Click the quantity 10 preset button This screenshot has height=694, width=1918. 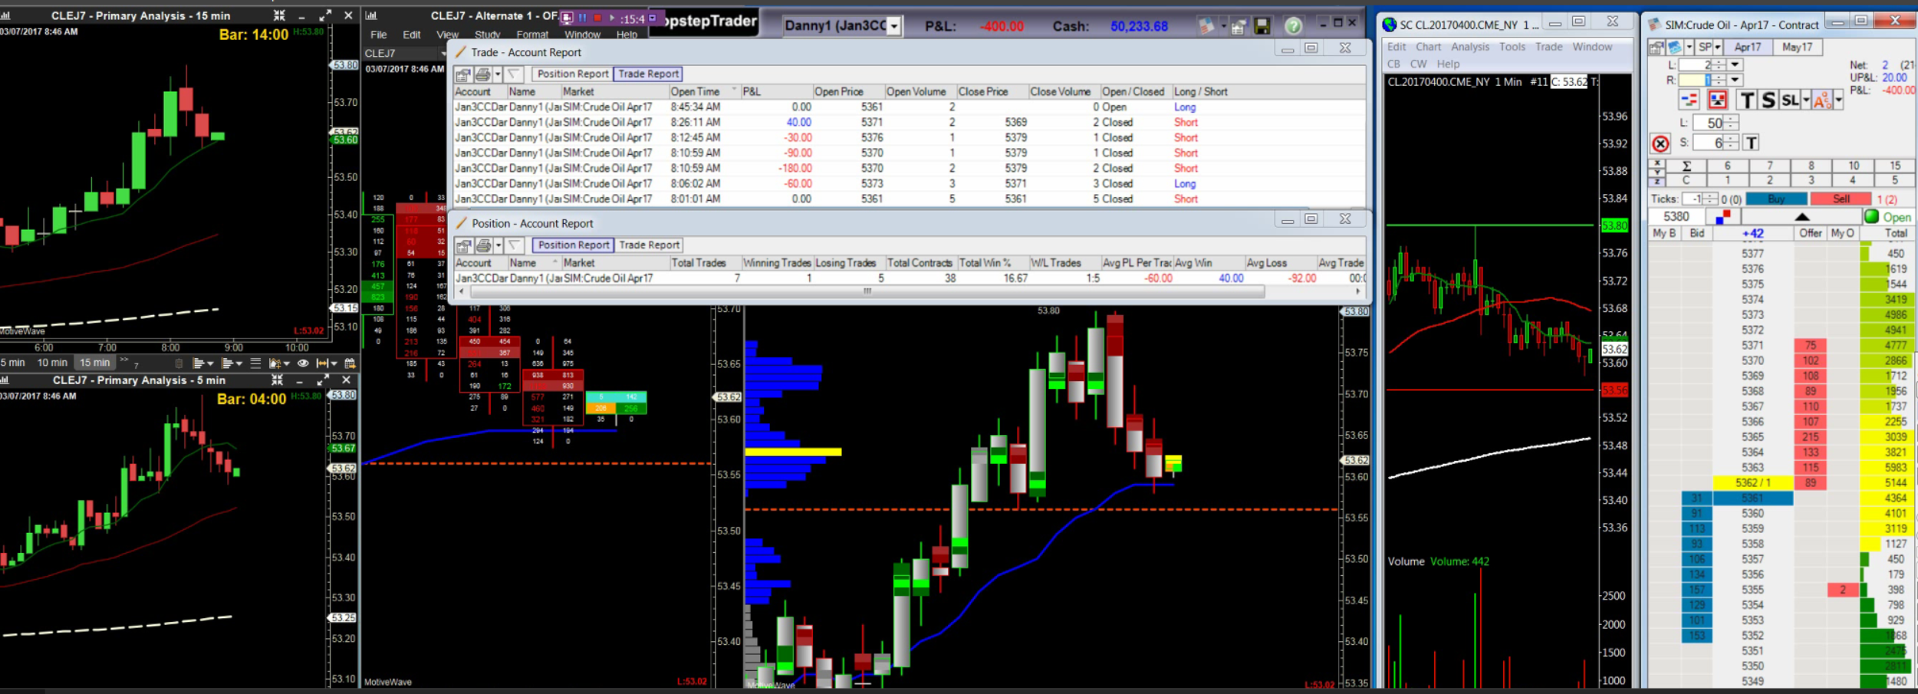click(1854, 166)
